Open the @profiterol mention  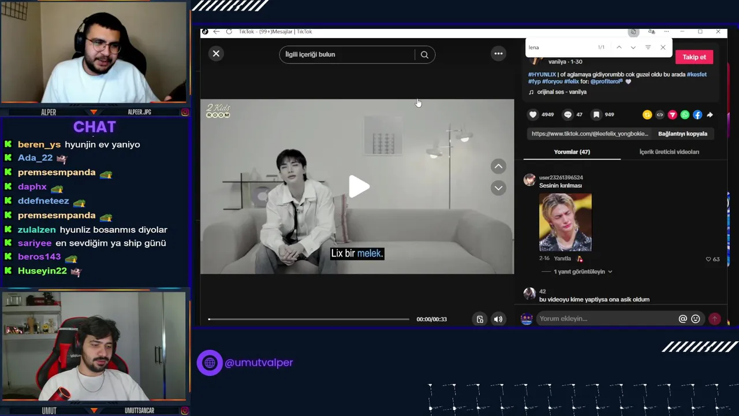[x=606, y=82]
